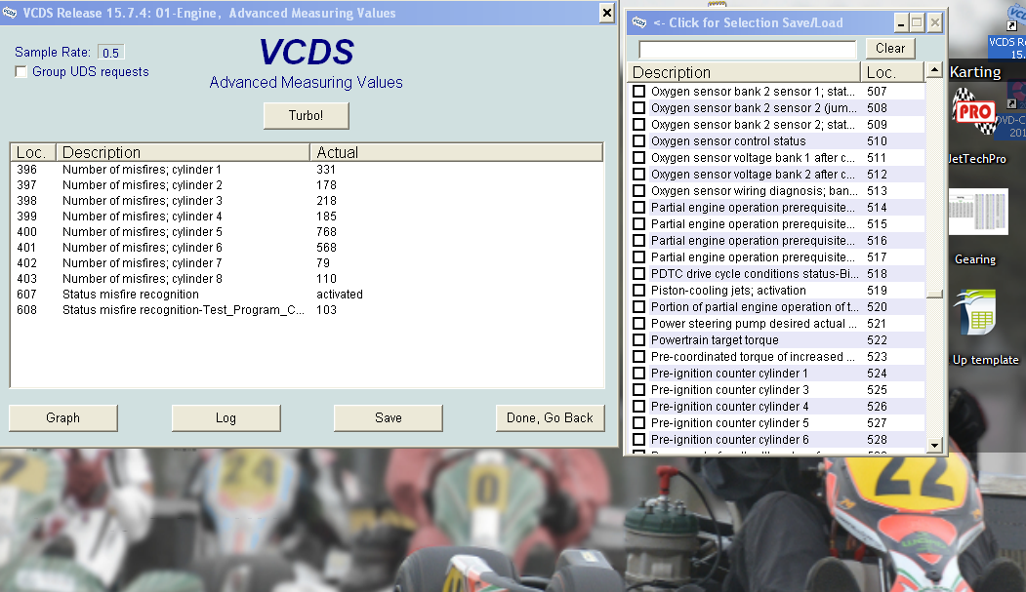1026x592 pixels.
Task: Sort by the Loc. column header in selection list
Action: (890, 72)
